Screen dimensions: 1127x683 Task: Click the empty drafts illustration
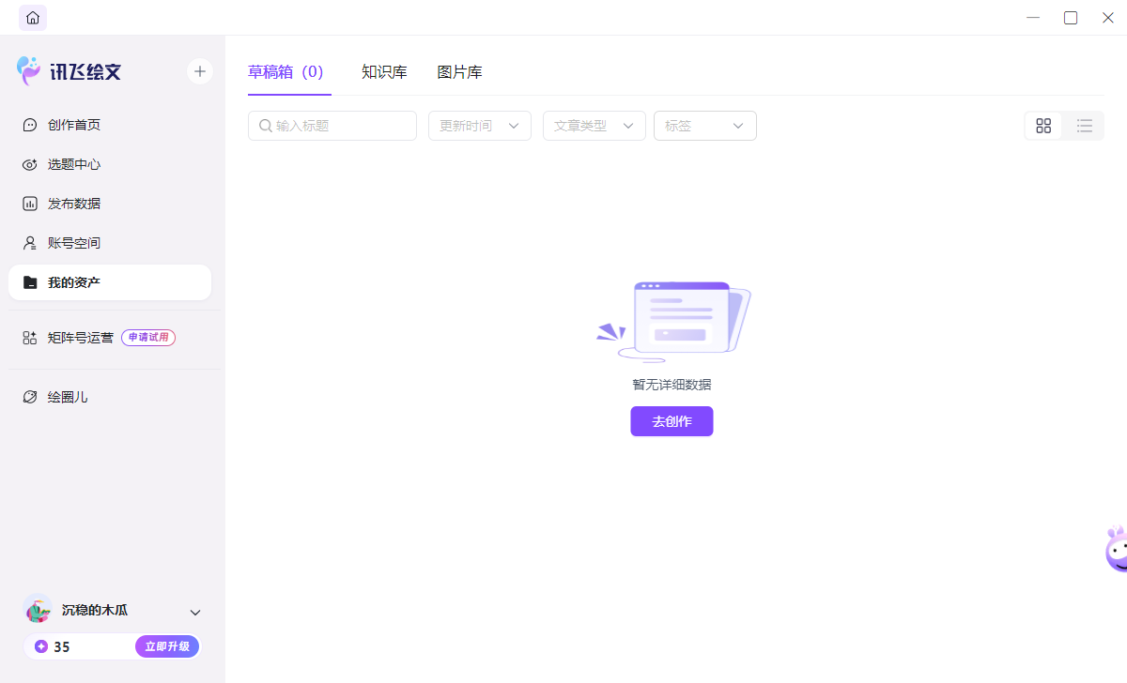pos(673,322)
